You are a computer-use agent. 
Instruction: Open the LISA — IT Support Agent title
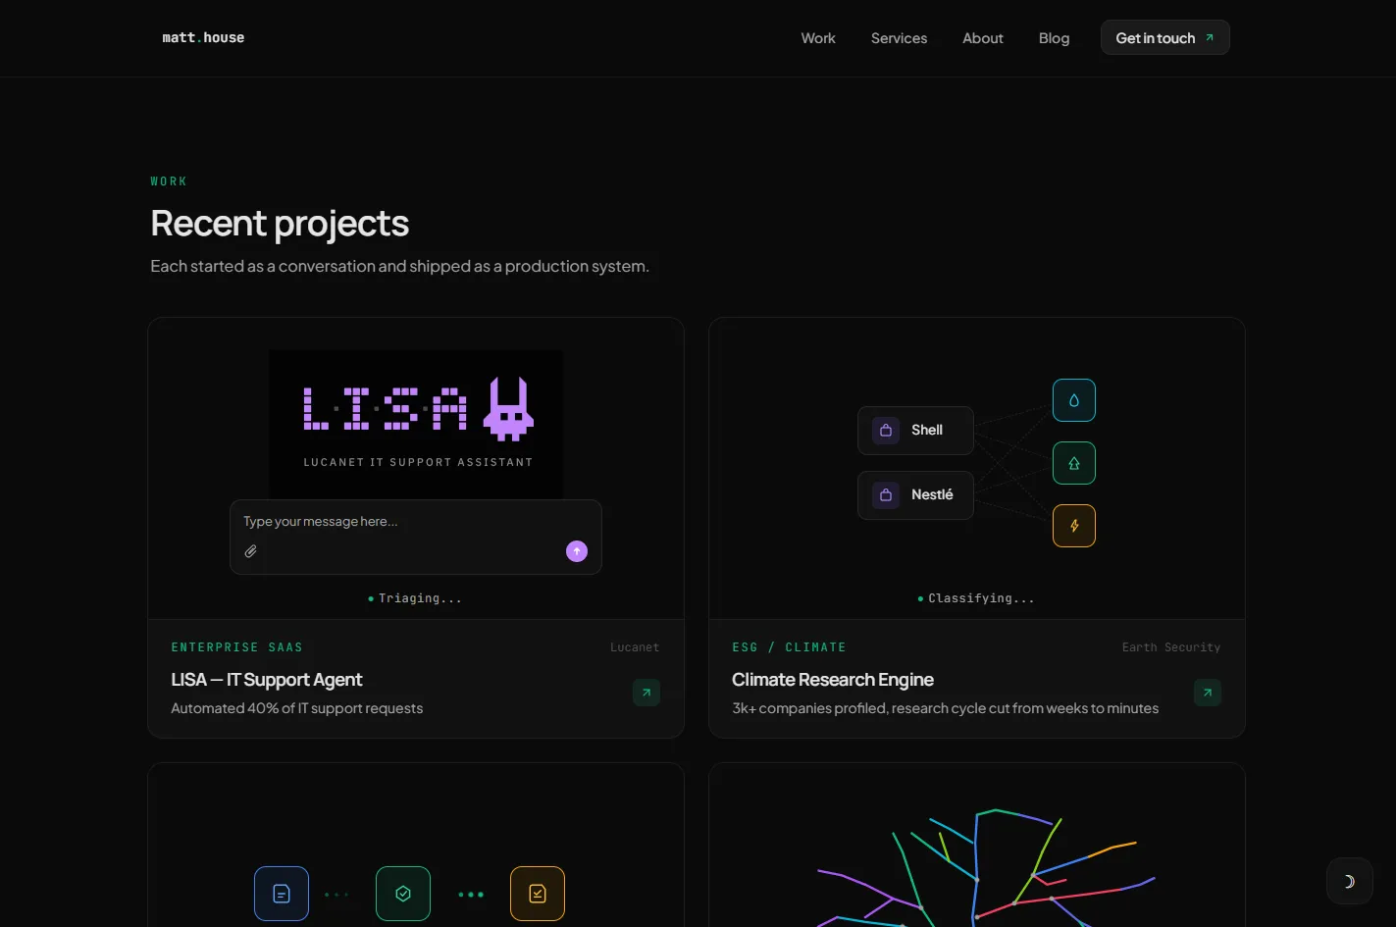click(267, 680)
